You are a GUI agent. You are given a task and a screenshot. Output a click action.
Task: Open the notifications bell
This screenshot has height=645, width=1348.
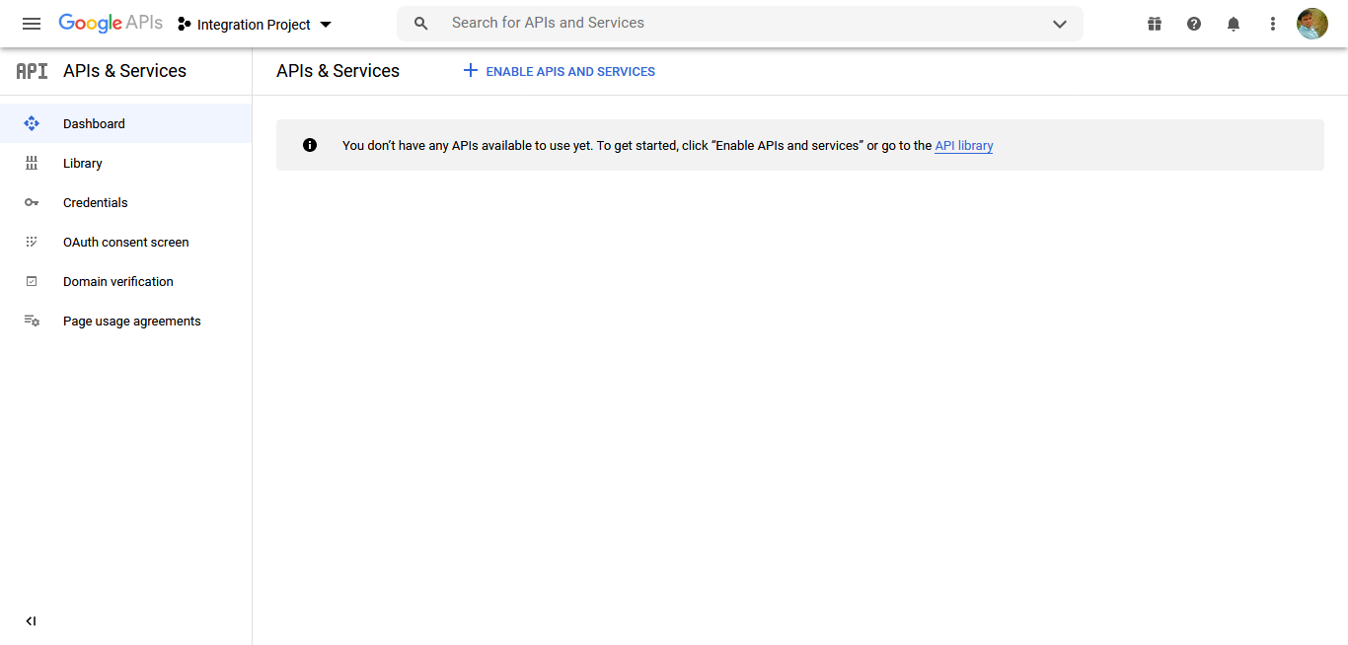click(x=1234, y=24)
